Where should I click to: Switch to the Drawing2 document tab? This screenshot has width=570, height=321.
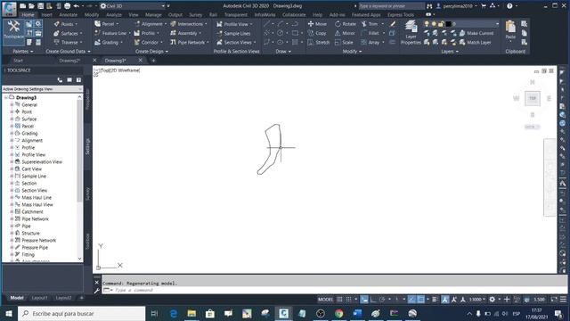(69, 61)
